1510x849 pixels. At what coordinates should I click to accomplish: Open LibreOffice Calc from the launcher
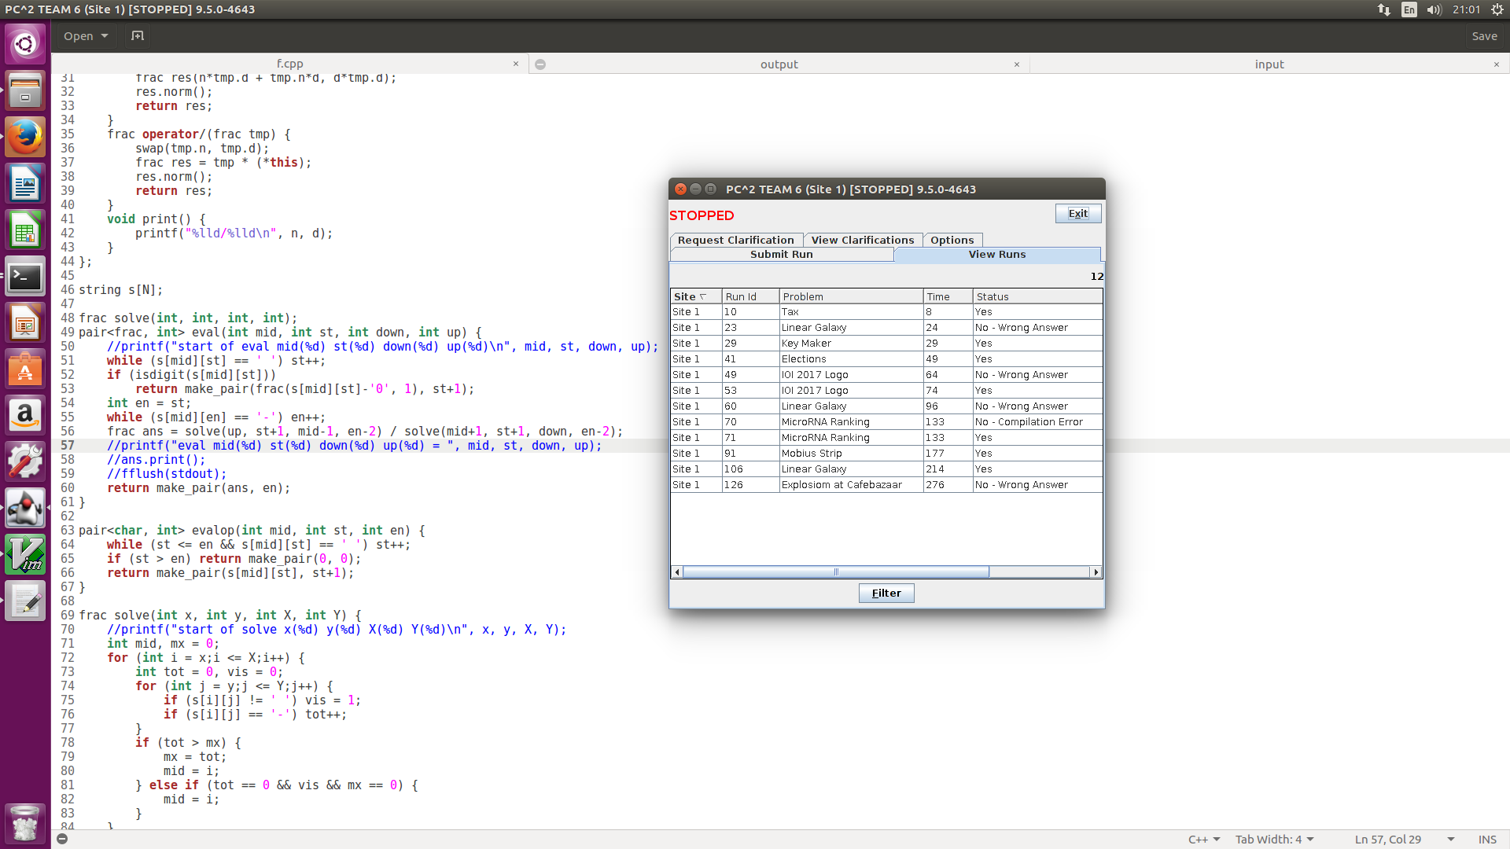(x=25, y=230)
